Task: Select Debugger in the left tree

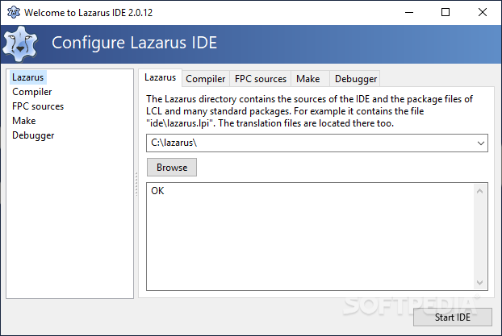Action: point(33,135)
